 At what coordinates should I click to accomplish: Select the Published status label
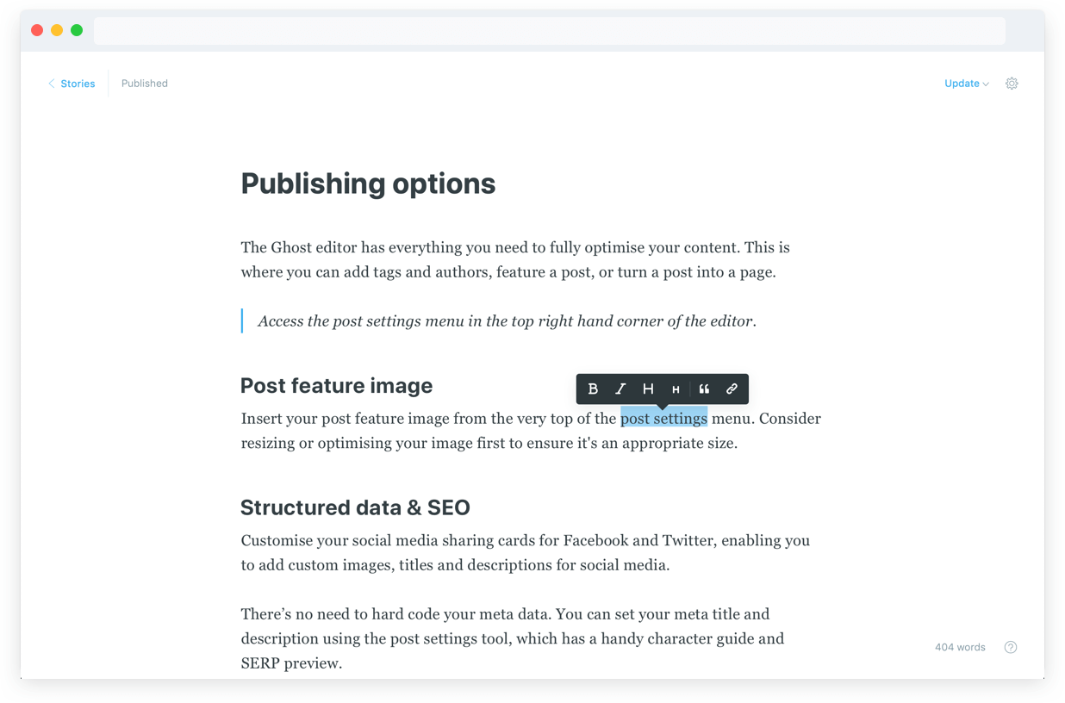point(144,83)
